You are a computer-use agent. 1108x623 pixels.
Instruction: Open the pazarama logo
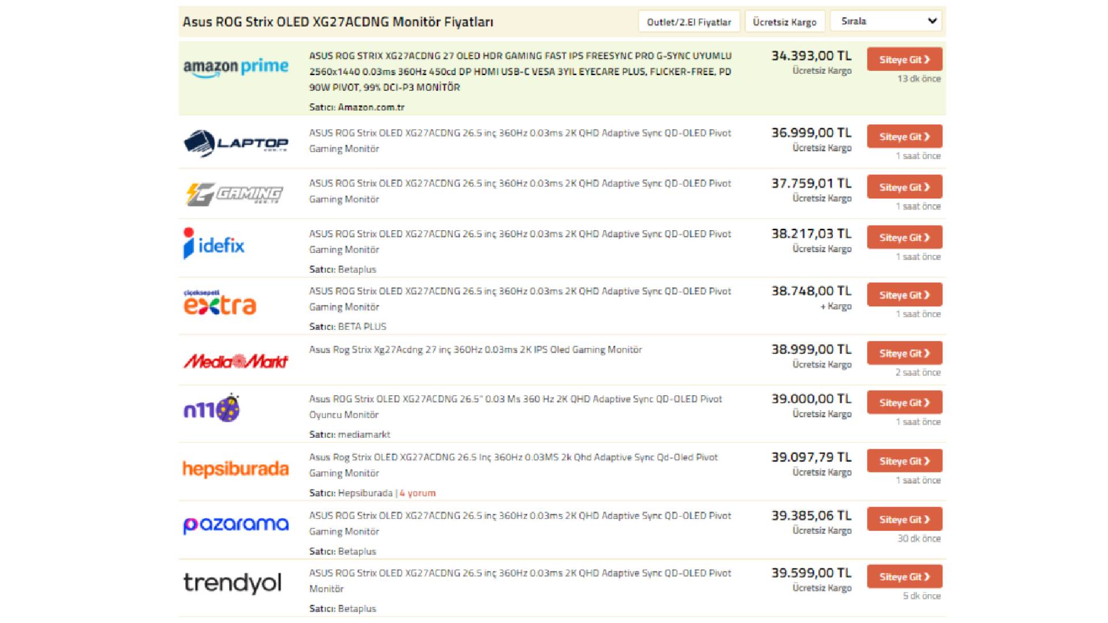click(x=235, y=524)
